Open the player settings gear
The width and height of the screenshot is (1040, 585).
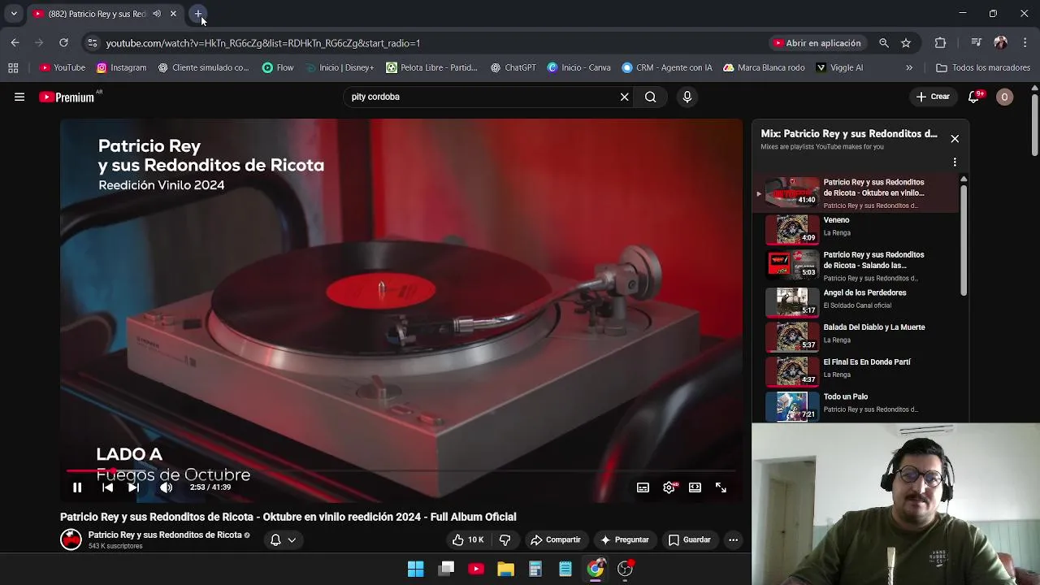tap(669, 487)
